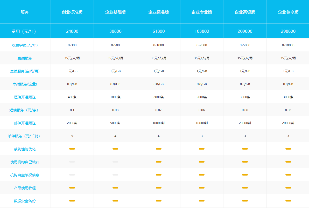Click the 数据安全备份 orange mark under 企业高级版

[x=245, y=201]
